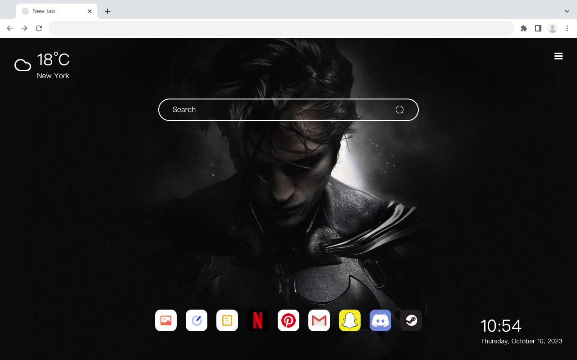Open a new tab with plus button

107,11
